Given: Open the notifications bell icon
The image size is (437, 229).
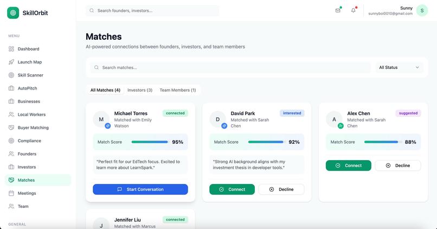Looking at the screenshot, I should pos(354,11).
